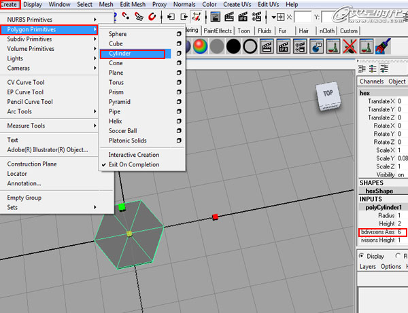Switch to the Fluids shelf tab

coord(265,31)
